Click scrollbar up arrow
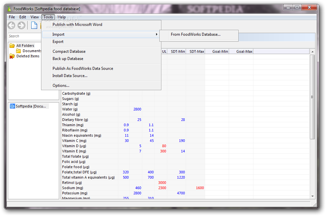The width and height of the screenshot is (326, 216). coord(313,51)
